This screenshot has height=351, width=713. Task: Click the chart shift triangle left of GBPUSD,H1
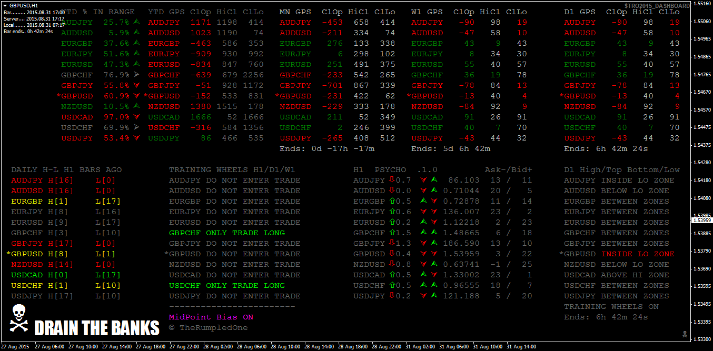click(5, 5)
